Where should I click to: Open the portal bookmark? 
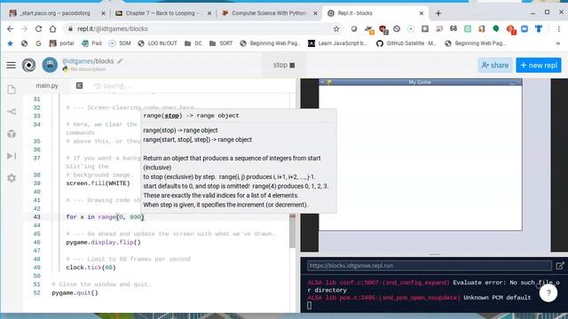point(62,43)
